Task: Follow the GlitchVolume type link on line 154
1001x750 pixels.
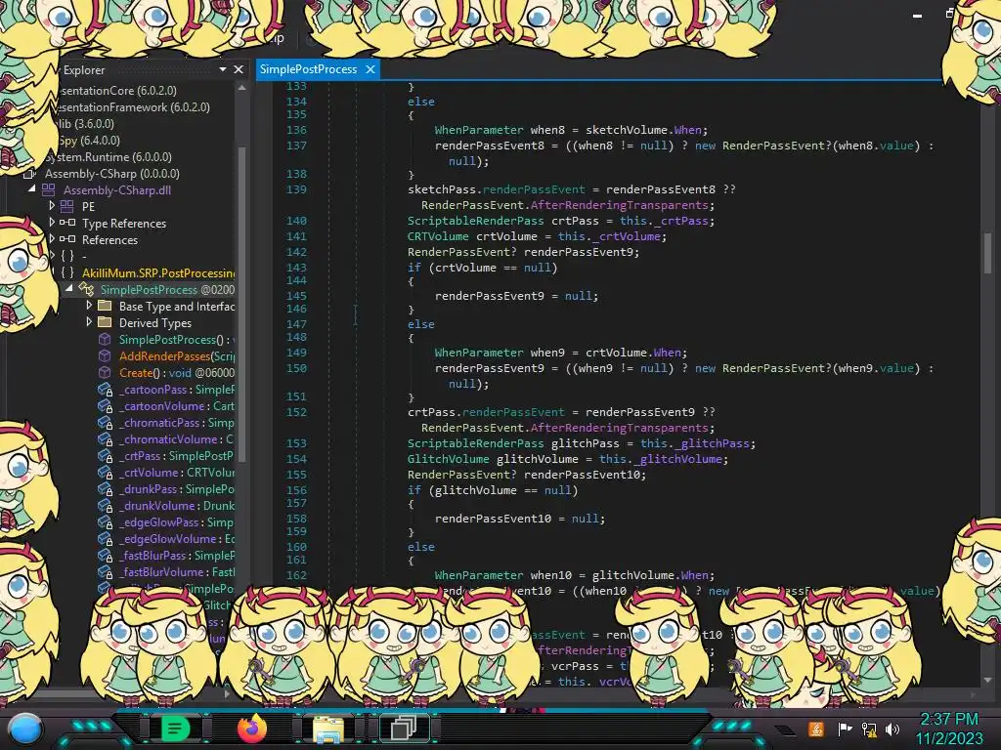Action: pos(448,459)
